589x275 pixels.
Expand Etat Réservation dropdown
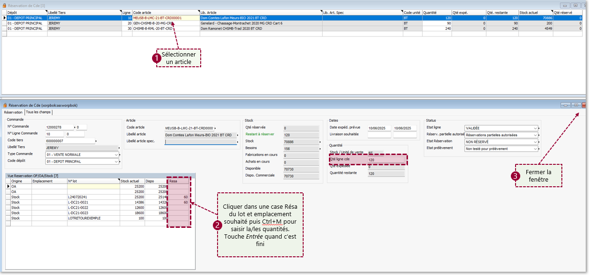coord(535,141)
